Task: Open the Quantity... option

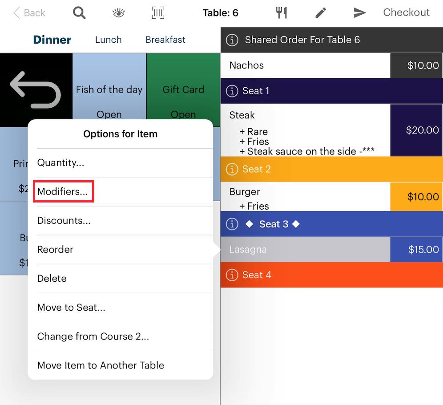Action: tap(60, 163)
